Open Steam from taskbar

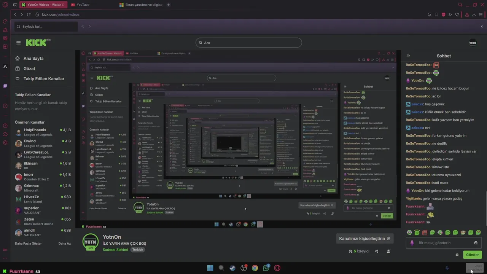tap(232, 268)
